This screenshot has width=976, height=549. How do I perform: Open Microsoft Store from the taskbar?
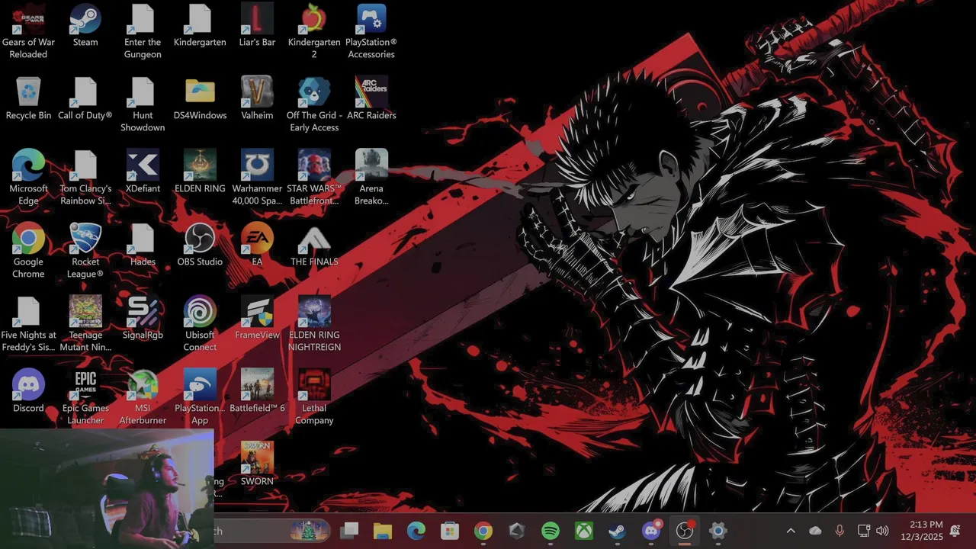tap(450, 531)
